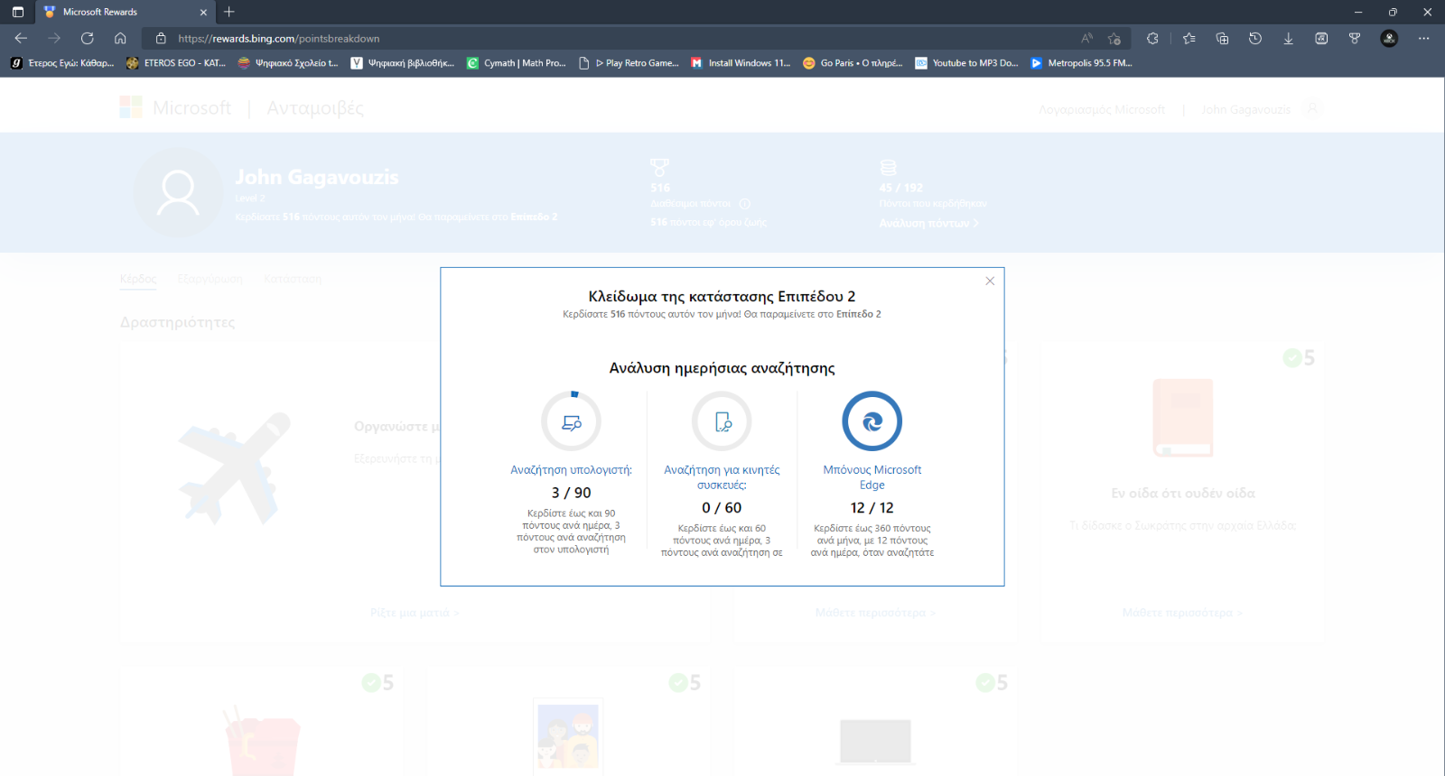
Task: Open the Favorites list icon
Action: coord(1189,38)
